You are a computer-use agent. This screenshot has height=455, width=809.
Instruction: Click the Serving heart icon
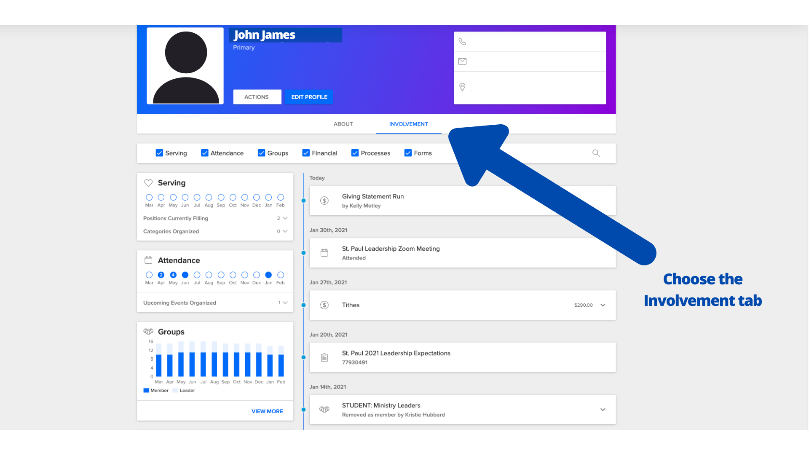(x=148, y=183)
